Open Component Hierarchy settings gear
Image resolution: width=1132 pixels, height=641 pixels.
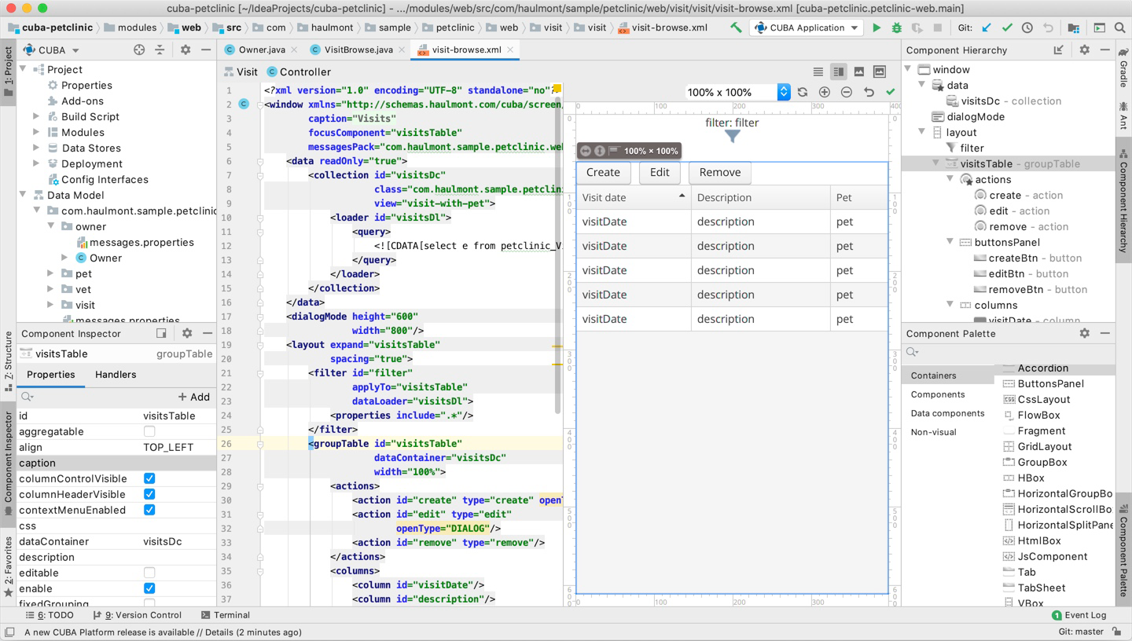tap(1084, 49)
